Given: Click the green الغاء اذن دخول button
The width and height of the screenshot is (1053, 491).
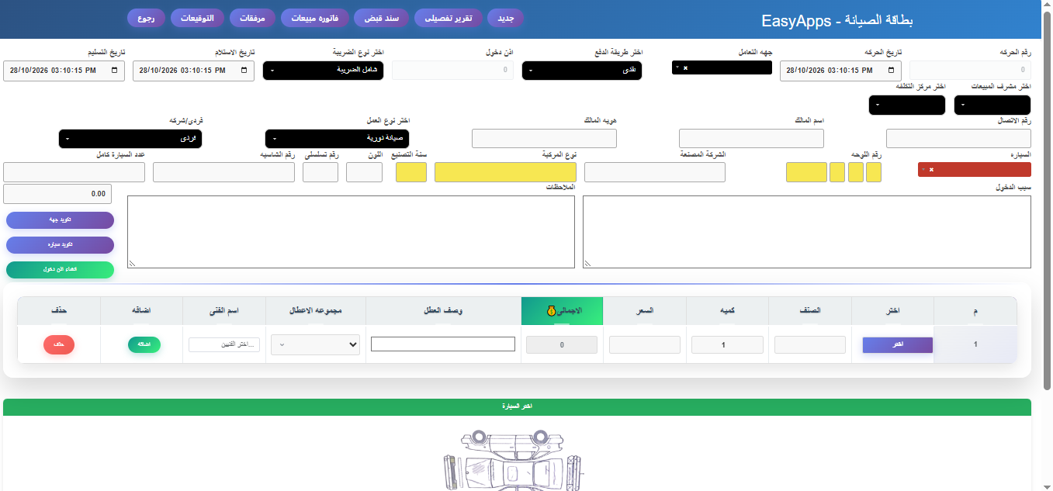Looking at the screenshot, I should [60, 270].
